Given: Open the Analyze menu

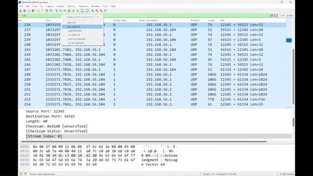Looking at the screenshot, I should tap(61, 6).
